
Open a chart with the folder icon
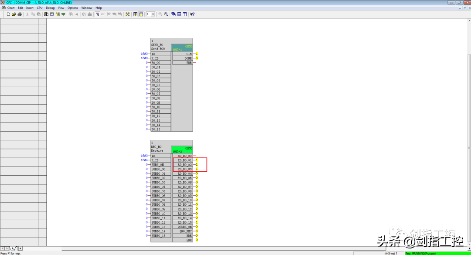[14, 14]
